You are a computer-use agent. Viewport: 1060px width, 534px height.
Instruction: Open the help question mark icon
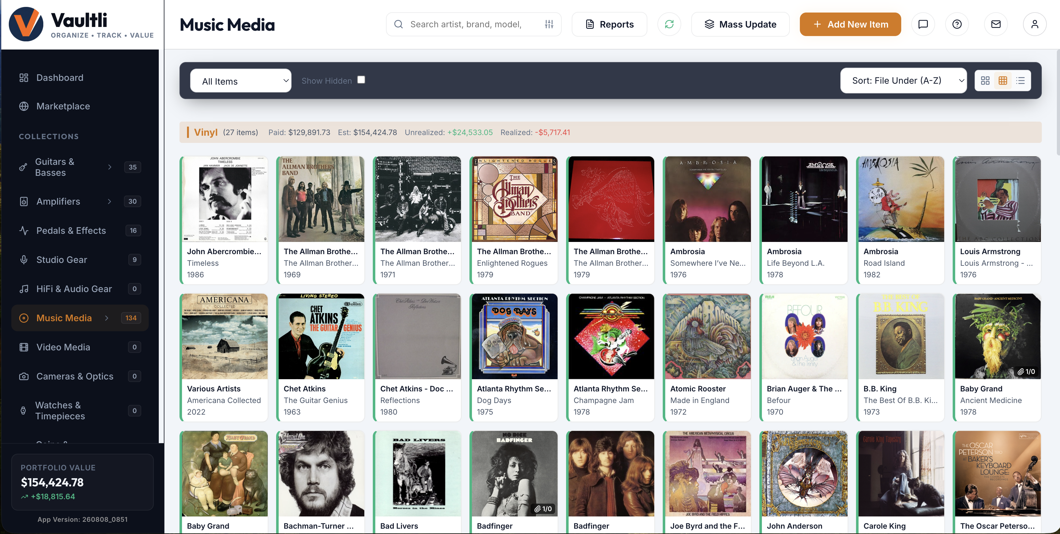(957, 24)
